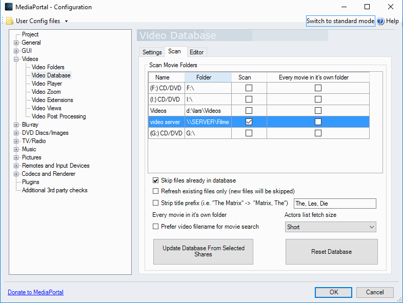Collapse the Videos tree node
Image resolution: width=403 pixels, height=303 pixels.
16,59
